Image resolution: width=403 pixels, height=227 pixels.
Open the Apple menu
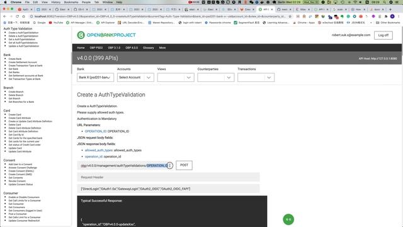(x=6, y=2)
